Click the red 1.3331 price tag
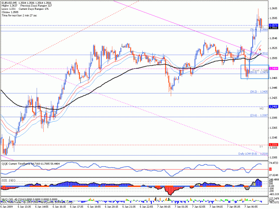 pyautogui.click(x=274, y=145)
